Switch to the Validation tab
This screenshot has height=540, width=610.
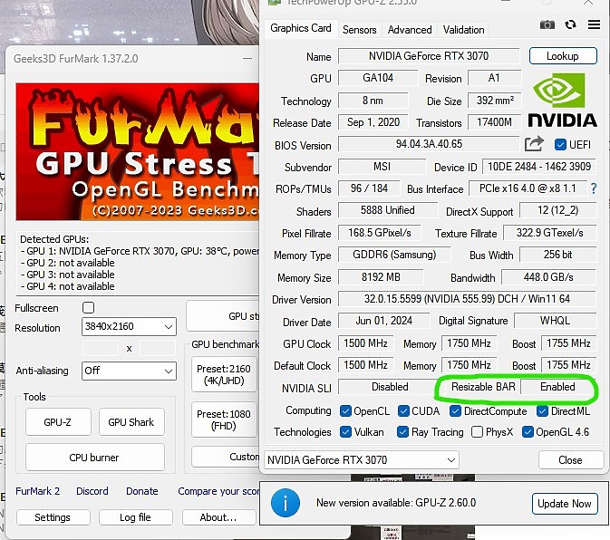[x=463, y=30]
